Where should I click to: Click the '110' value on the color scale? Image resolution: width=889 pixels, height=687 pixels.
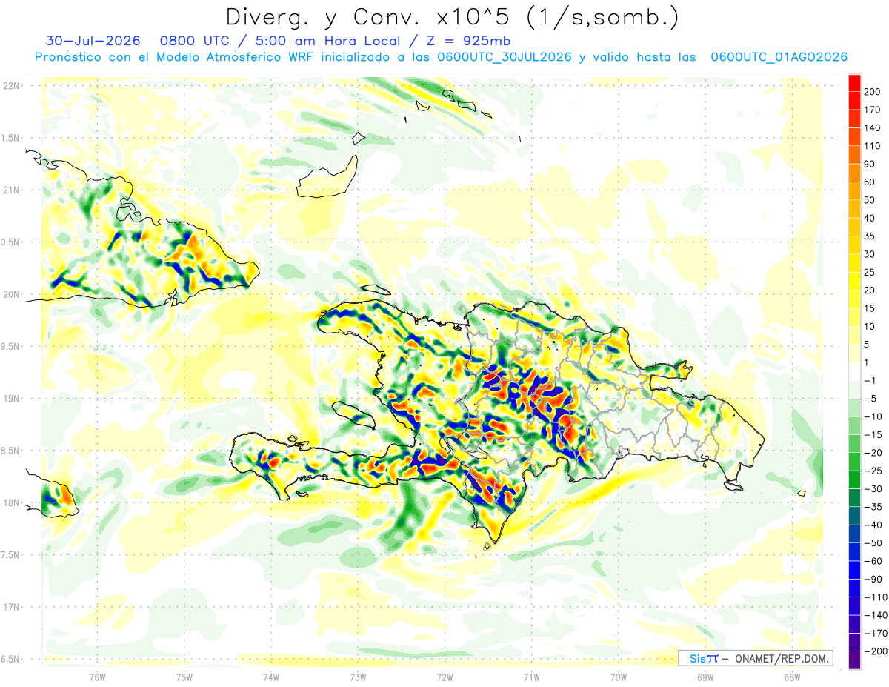(x=873, y=146)
